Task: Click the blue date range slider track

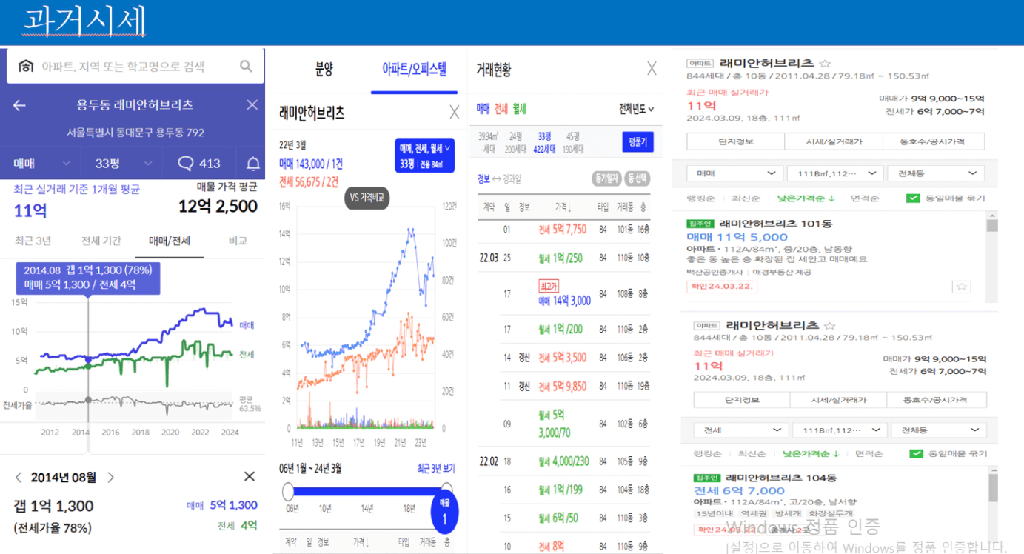Action: tap(367, 491)
